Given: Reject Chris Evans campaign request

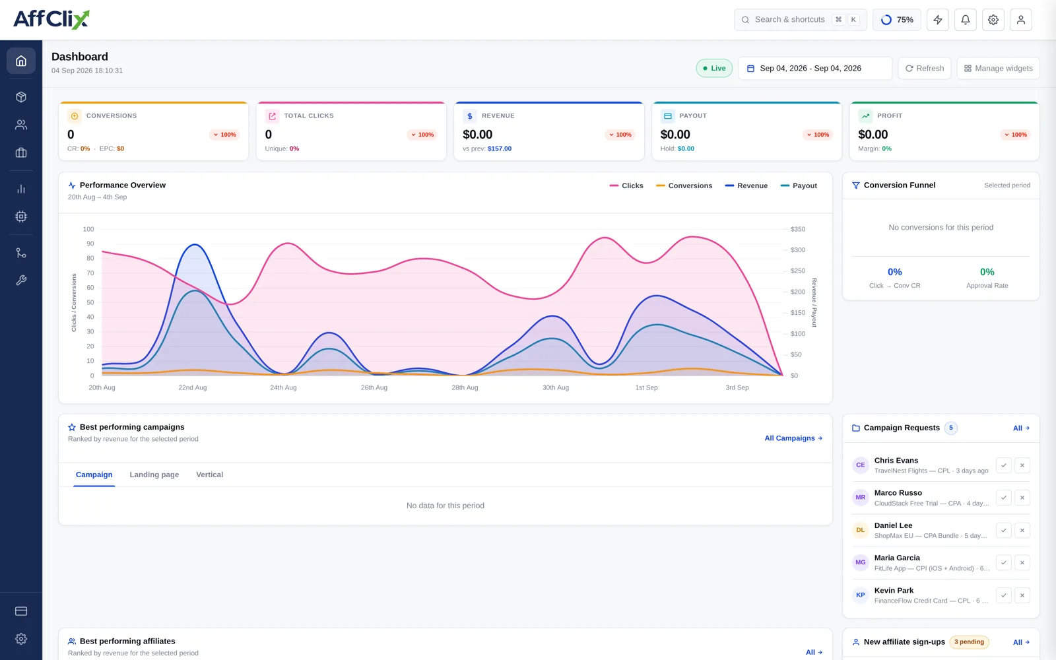Looking at the screenshot, I should pos(1022,465).
